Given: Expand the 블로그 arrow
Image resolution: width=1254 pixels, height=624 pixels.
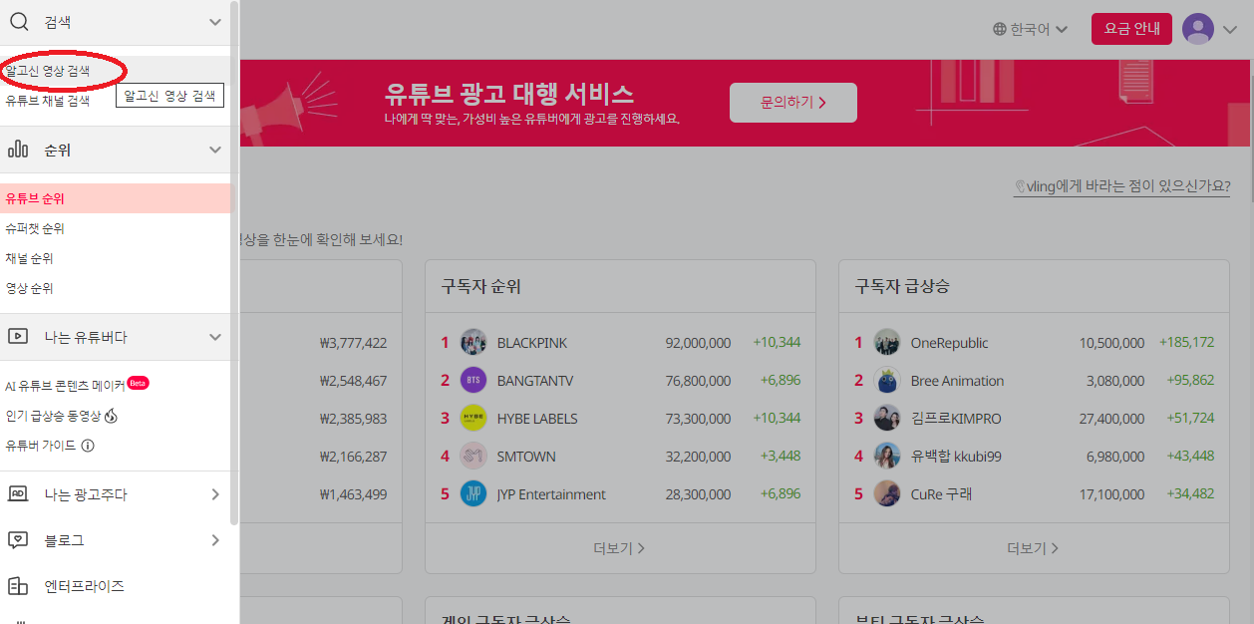Looking at the screenshot, I should click(215, 540).
